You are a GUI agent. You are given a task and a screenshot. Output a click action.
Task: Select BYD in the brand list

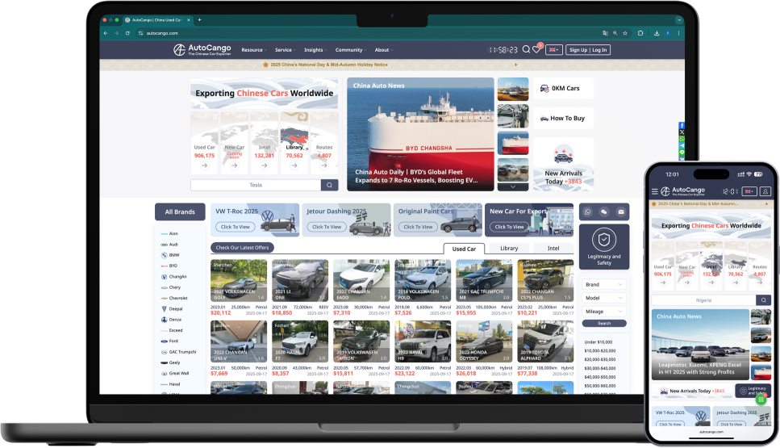[x=173, y=266]
